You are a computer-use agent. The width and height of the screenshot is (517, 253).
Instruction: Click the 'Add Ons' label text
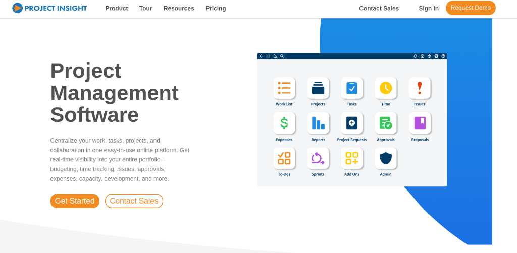tap(352, 174)
